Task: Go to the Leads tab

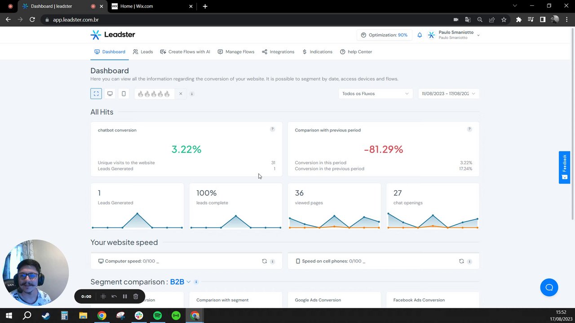Action: [143, 52]
